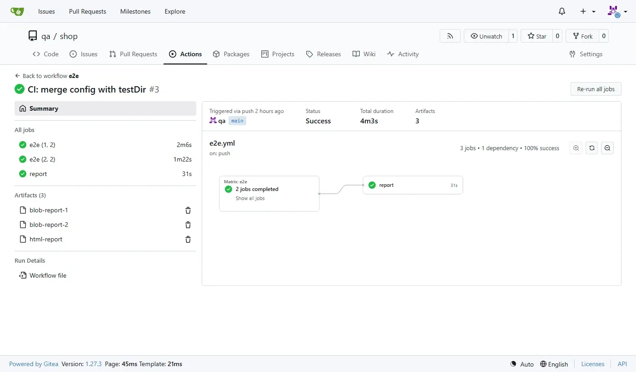The width and height of the screenshot is (636, 372).
Task: Open the Code tab
Action: tap(45, 54)
